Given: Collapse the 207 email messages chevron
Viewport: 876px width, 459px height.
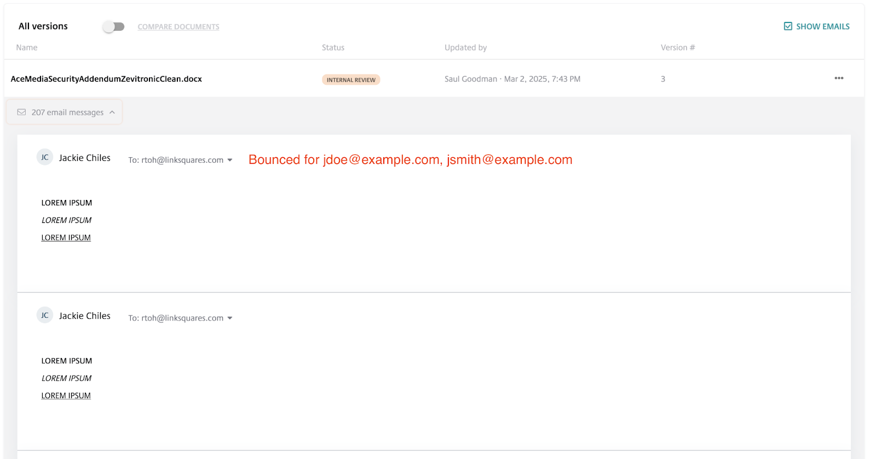Looking at the screenshot, I should point(112,112).
